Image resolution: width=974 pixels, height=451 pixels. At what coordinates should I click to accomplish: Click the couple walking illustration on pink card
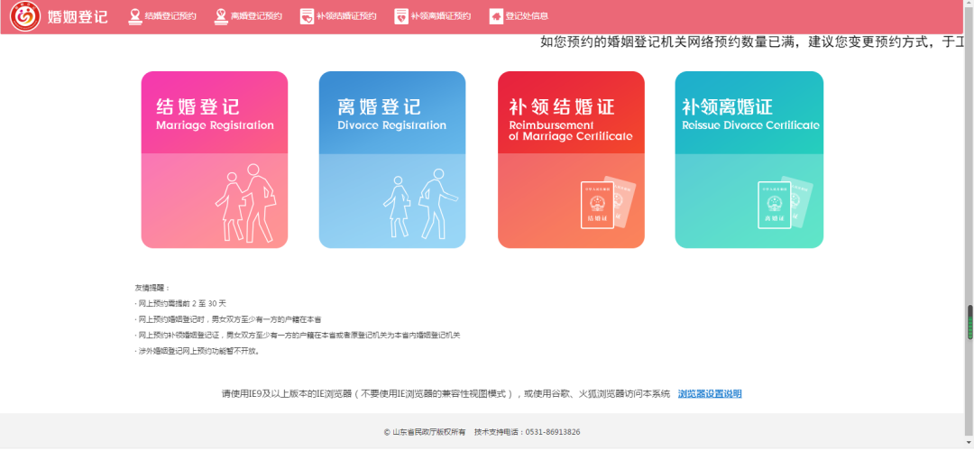click(x=245, y=203)
